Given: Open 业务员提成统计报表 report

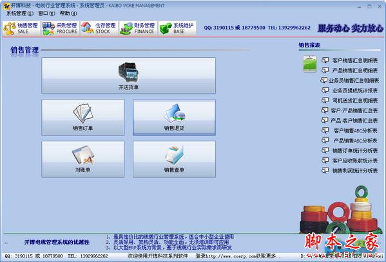Looking at the screenshot, I should tap(354, 91).
